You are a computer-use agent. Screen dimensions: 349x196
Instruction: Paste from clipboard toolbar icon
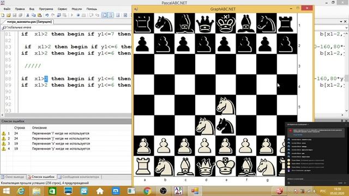39,15
